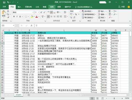Screen dimensions: 132x100
Task: Click the zoom slider handle in status bar
Action: 114,98
